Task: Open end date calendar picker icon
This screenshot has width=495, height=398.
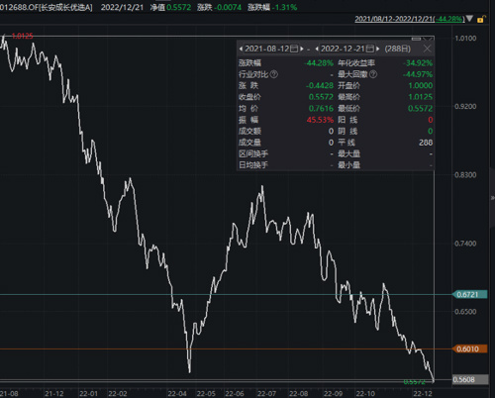Action: point(370,49)
